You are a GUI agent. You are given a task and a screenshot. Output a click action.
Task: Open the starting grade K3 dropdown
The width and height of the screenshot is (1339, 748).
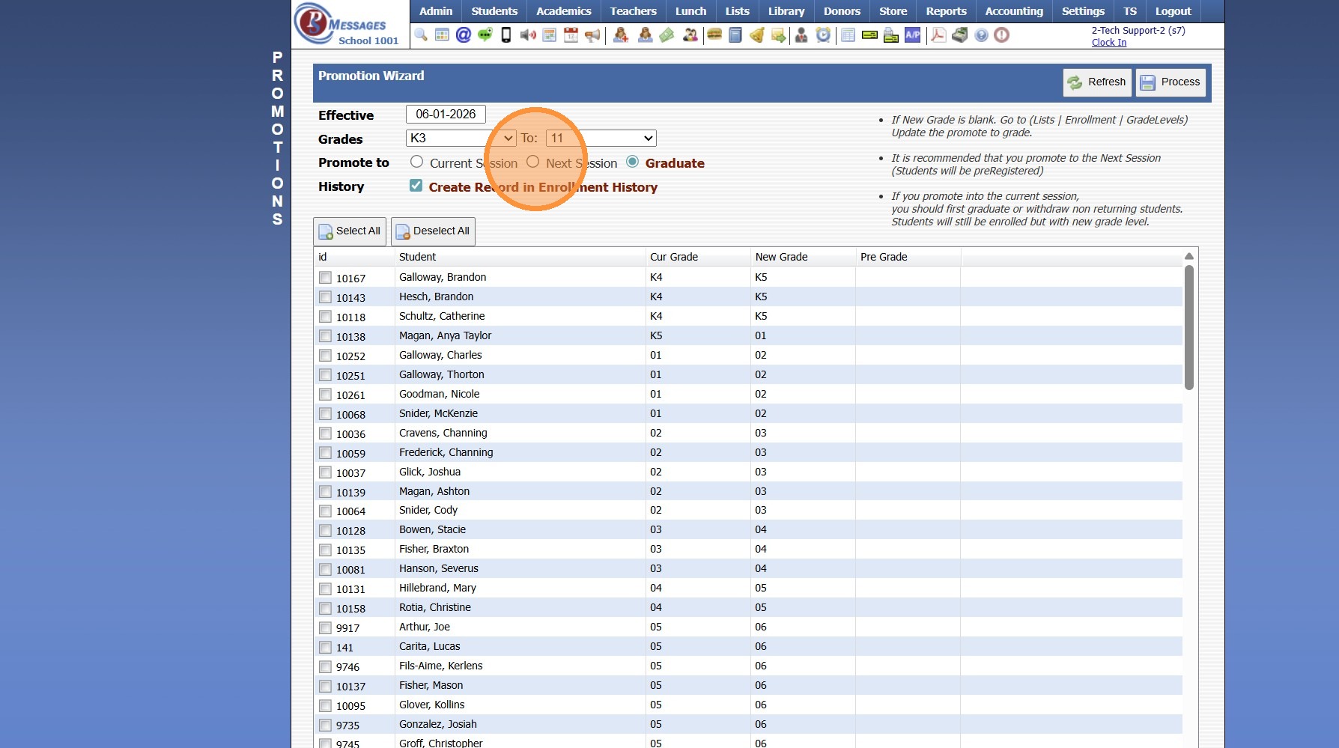[x=461, y=139]
